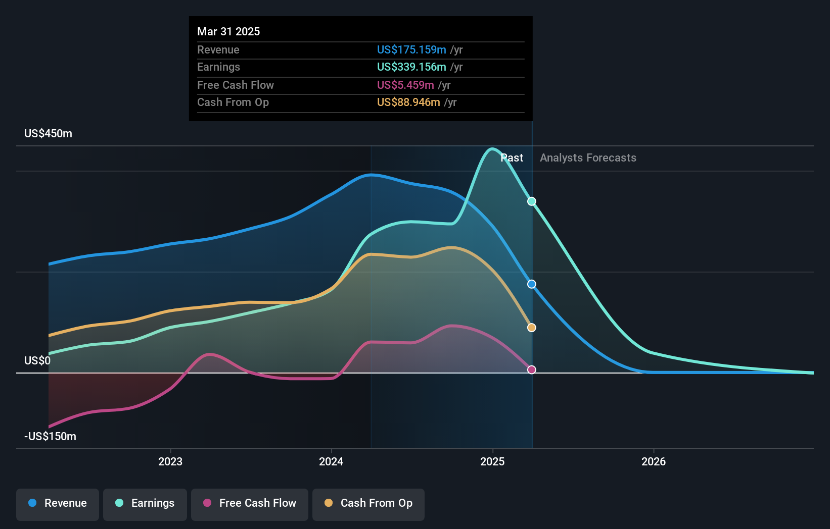The height and width of the screenshot is (529, 830).
Task: Click the 2026 x-axis label
Action: click(654, 461)
